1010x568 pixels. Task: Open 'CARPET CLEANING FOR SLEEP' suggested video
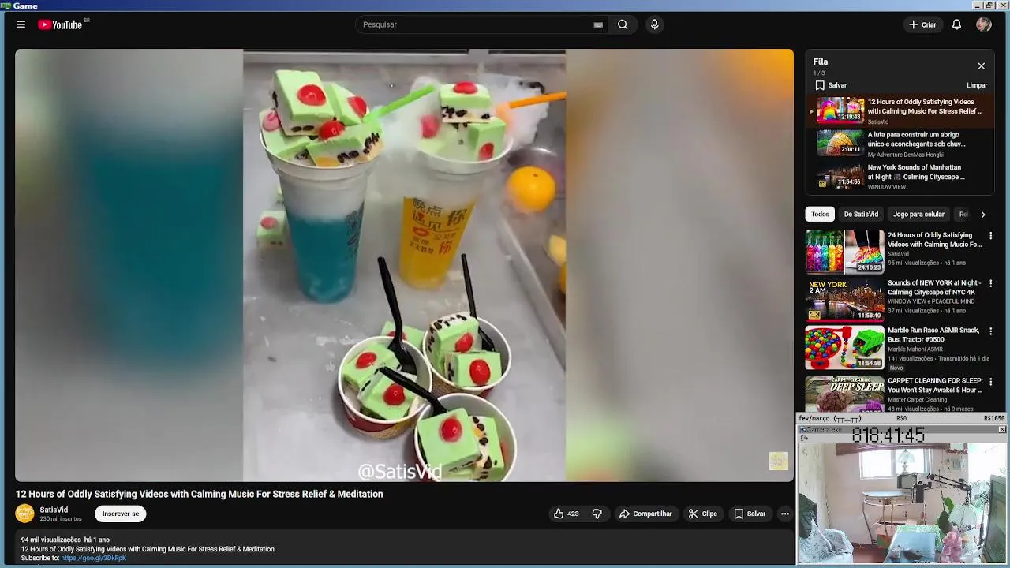point(936,385)
